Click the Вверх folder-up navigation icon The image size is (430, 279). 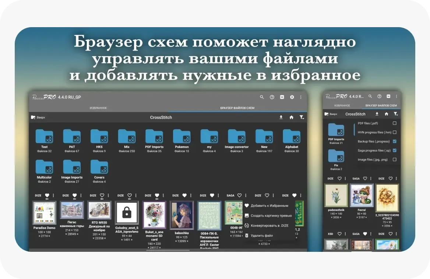[33, 117]
